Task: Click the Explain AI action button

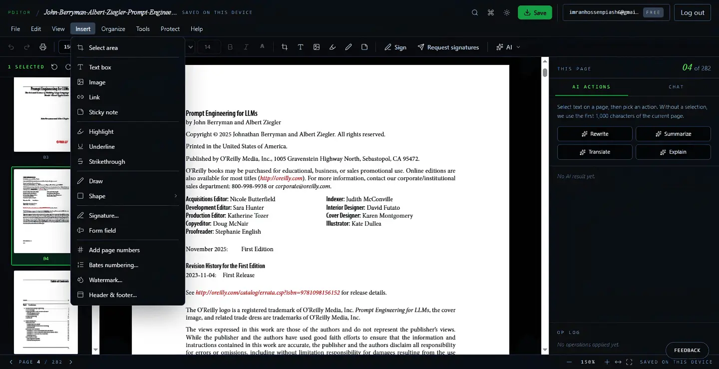Action: click(x=673, y=152)
